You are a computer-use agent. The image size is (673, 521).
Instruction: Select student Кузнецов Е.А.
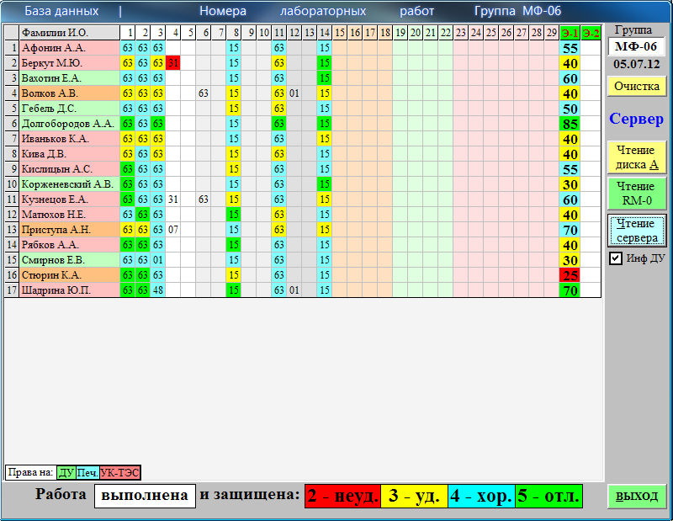70,199
